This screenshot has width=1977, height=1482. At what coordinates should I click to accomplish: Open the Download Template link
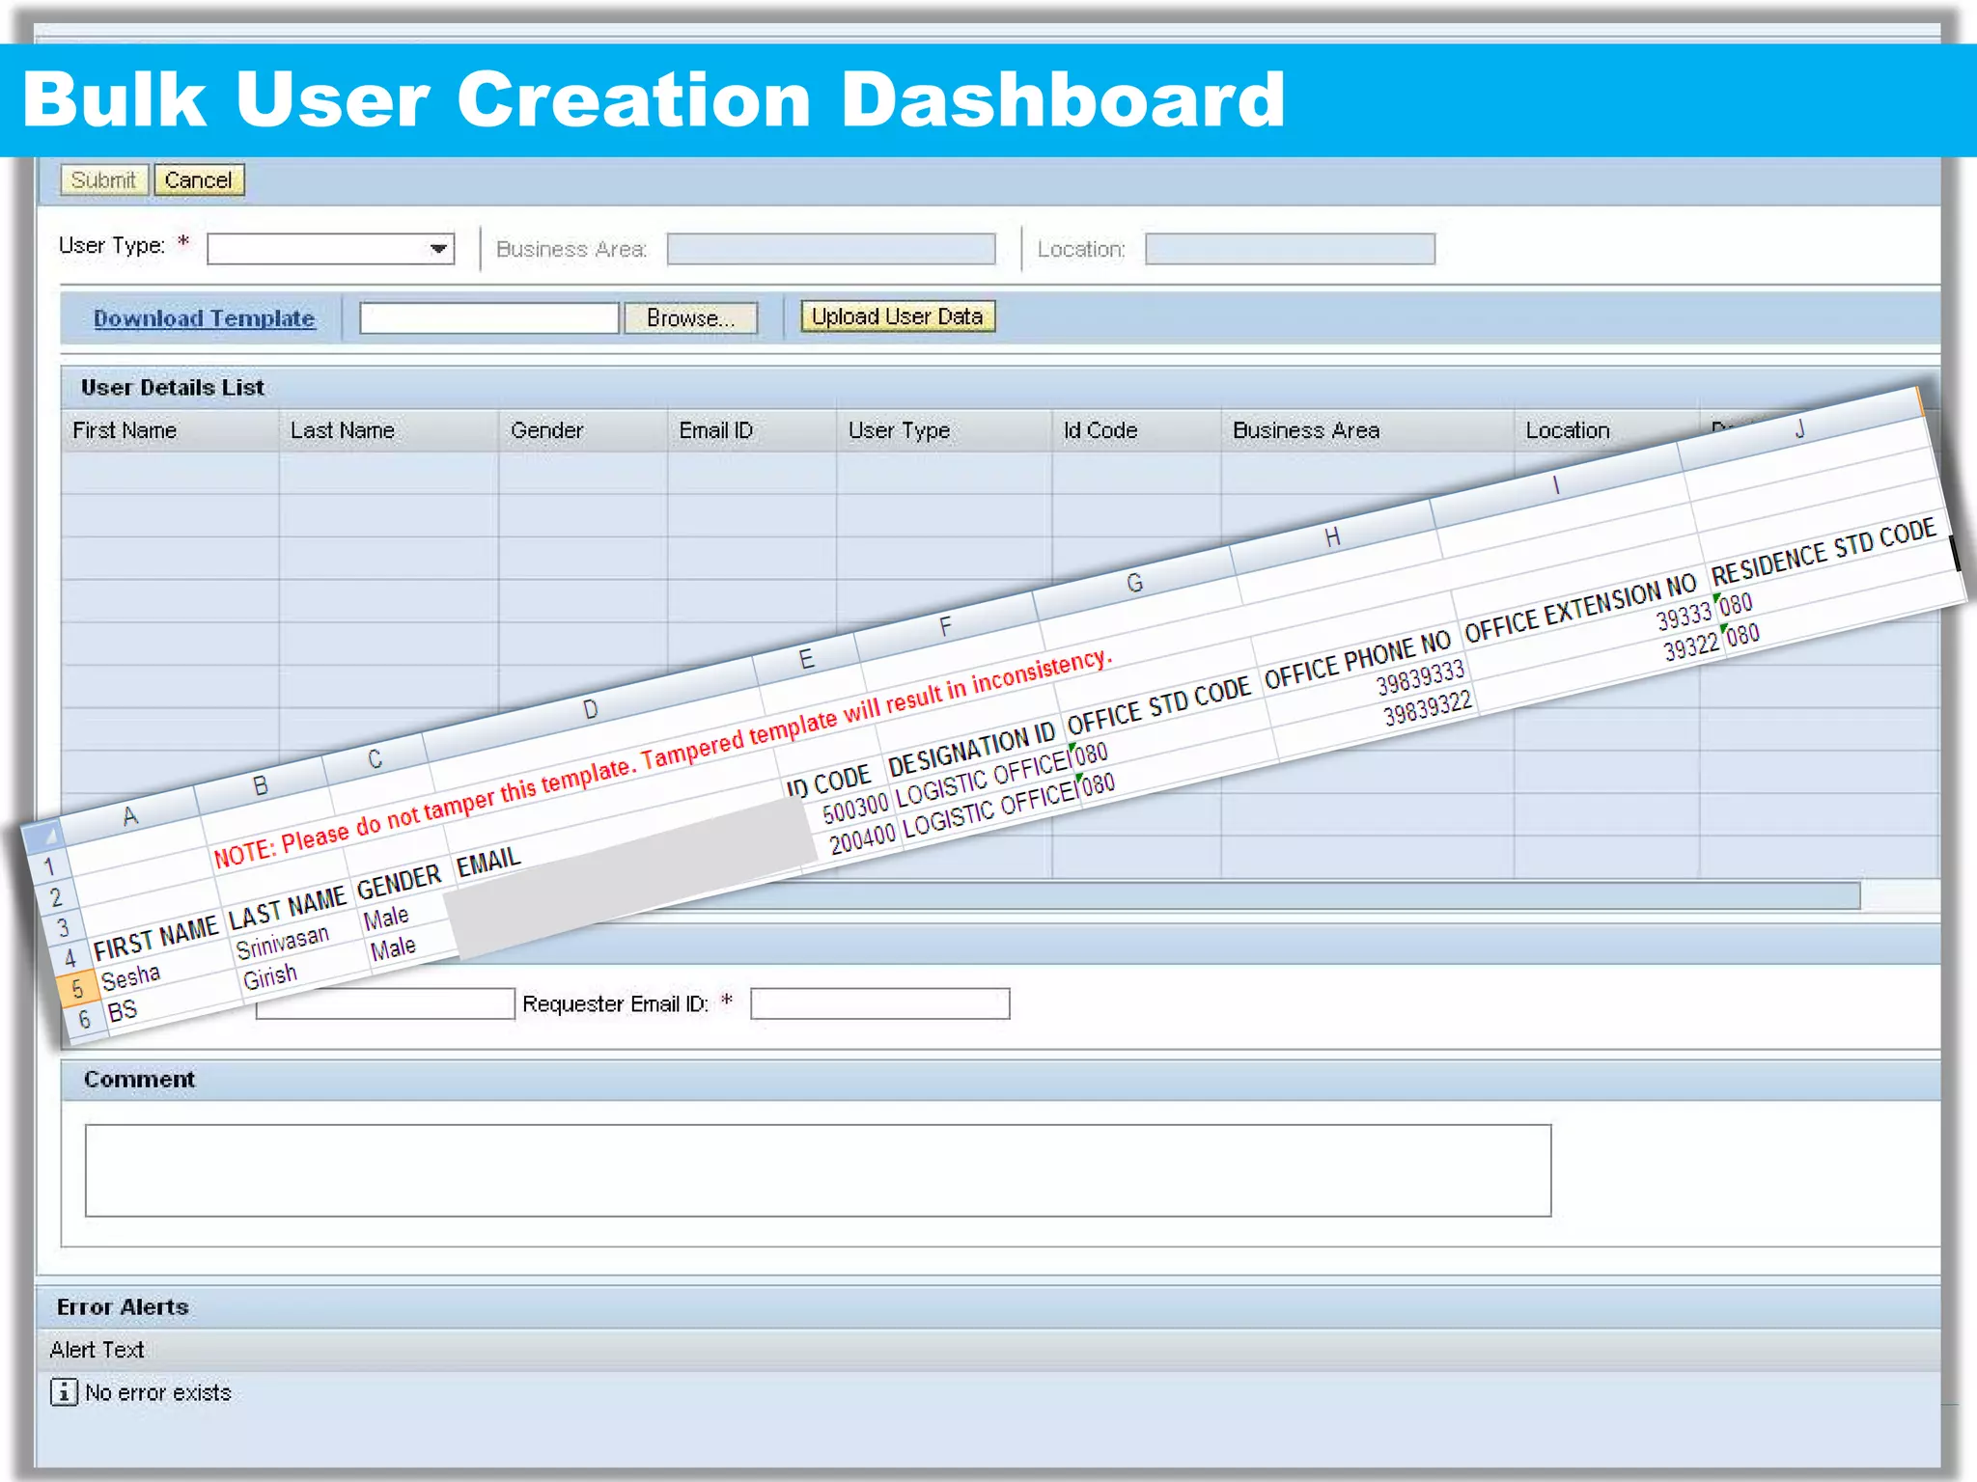pyautogui.click(x=204, y=318)
